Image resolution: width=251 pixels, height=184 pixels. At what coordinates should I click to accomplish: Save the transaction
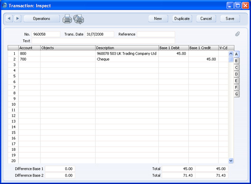pyautogui.click(x=230, y=18)
